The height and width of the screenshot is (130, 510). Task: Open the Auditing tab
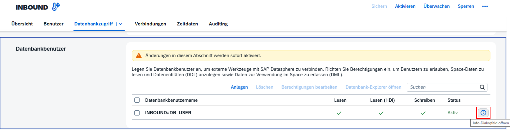[218, 24]
